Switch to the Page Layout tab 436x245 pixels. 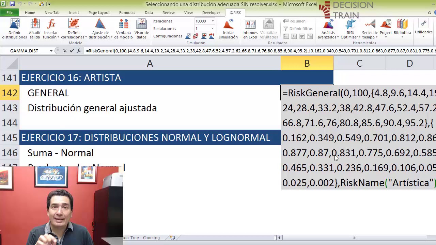click(99, 13)
